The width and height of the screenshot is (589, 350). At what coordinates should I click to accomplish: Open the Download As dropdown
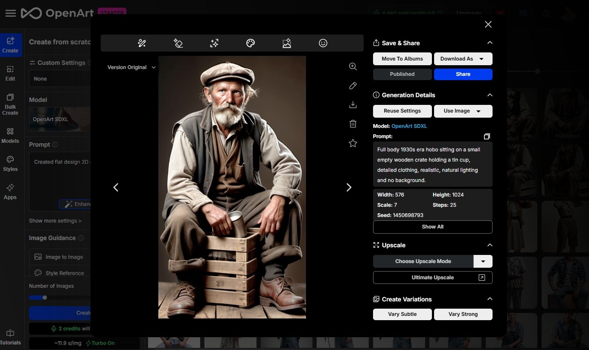pyautogui.click(x=463, y=59)
